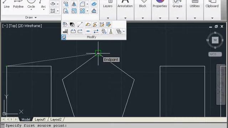The height and width of the screenshot is (128, 228).
Task: Open the Fillet flyout dropdown arrow
Action: click(x=87, y=4)
